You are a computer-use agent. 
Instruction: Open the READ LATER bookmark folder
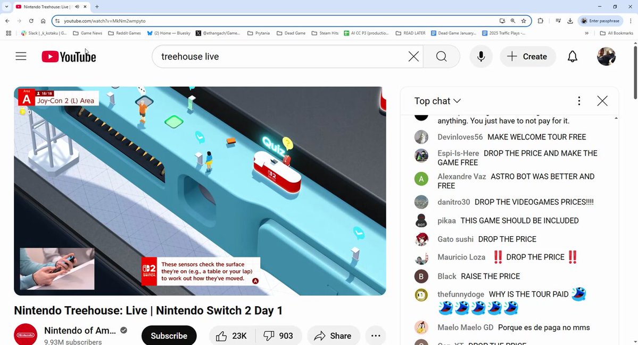click(x=411, y=33)
